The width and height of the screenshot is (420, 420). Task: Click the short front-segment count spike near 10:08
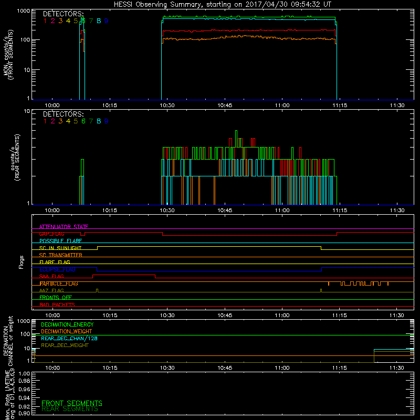(x=82, y=58)
